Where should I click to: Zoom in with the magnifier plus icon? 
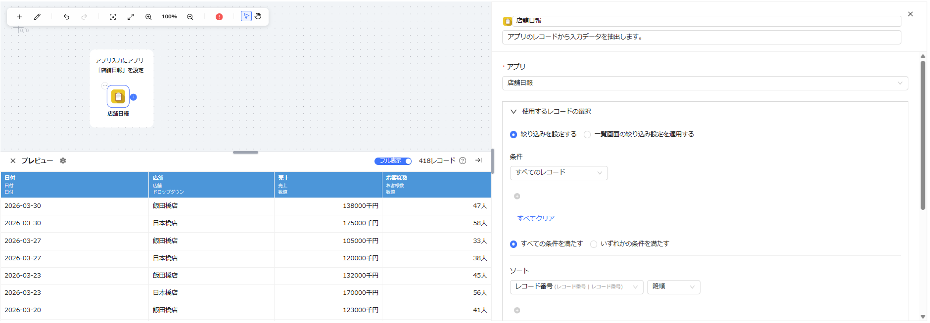tap(148, 17)
